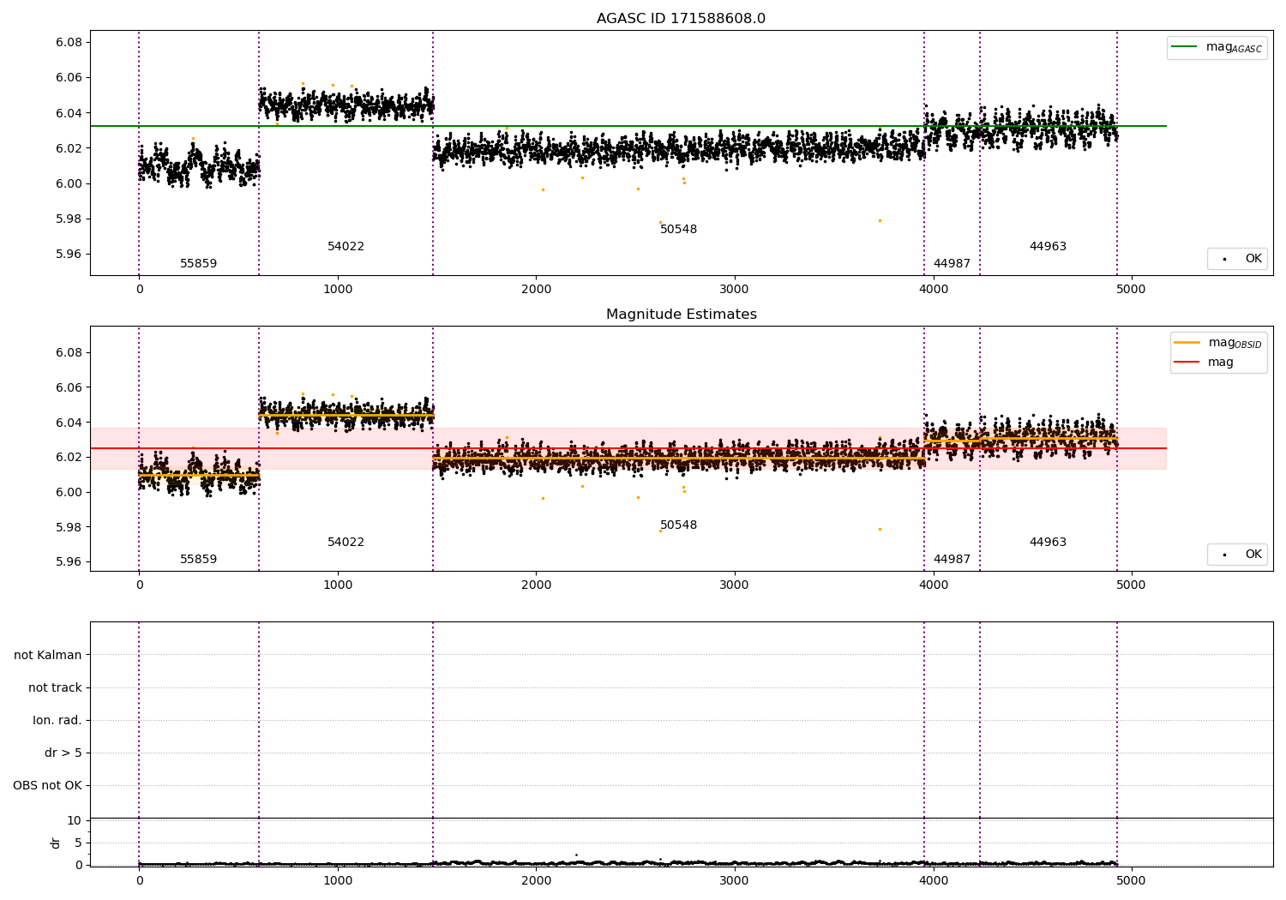Viewport: 1286px width, 900px height.
Task: Click obsid label 55859 in AGASC ID plot
Action: [198, 264]
